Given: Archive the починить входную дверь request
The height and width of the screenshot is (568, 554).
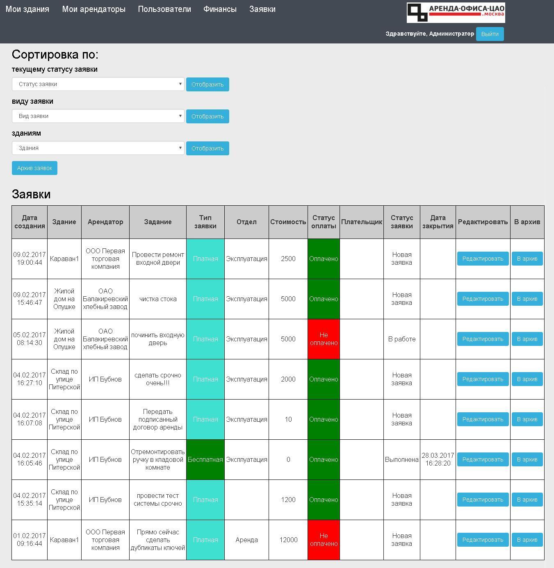Looking at the screenshot, I should [x=527, y=339].
